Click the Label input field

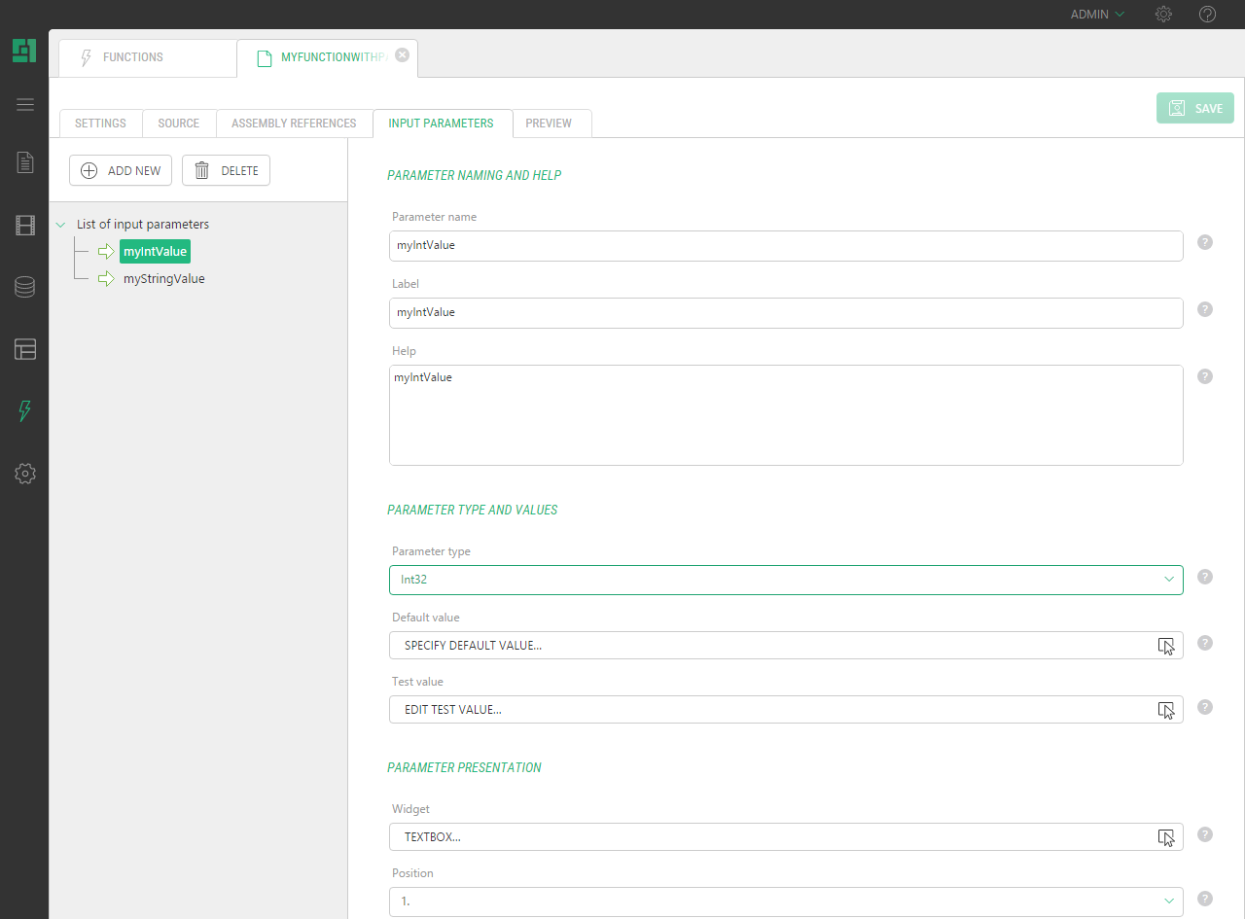[785, 313]
